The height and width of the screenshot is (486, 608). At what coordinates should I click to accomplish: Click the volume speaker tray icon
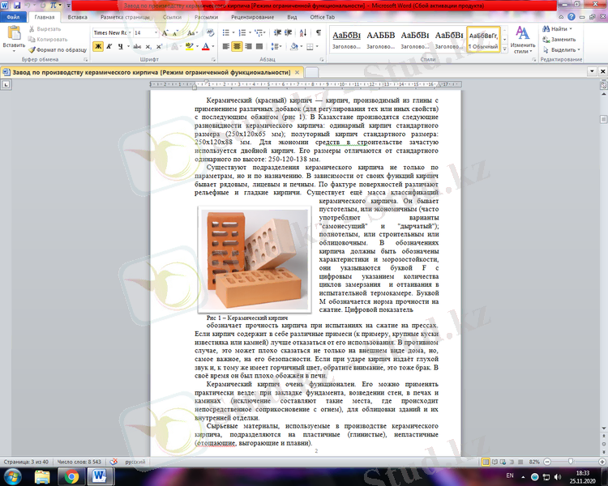click(x=557, y=476)
